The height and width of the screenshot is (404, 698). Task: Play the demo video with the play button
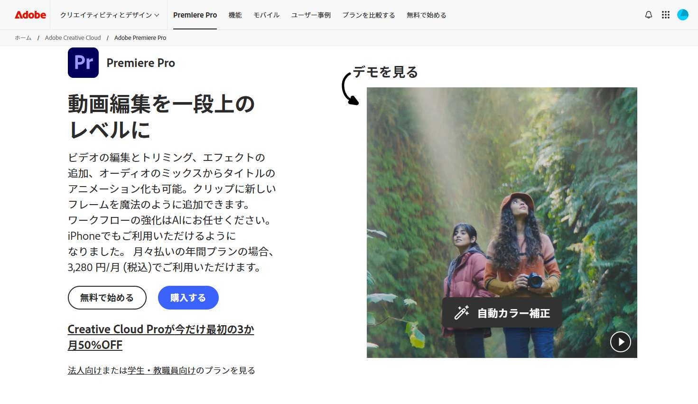tap(621, 342)
